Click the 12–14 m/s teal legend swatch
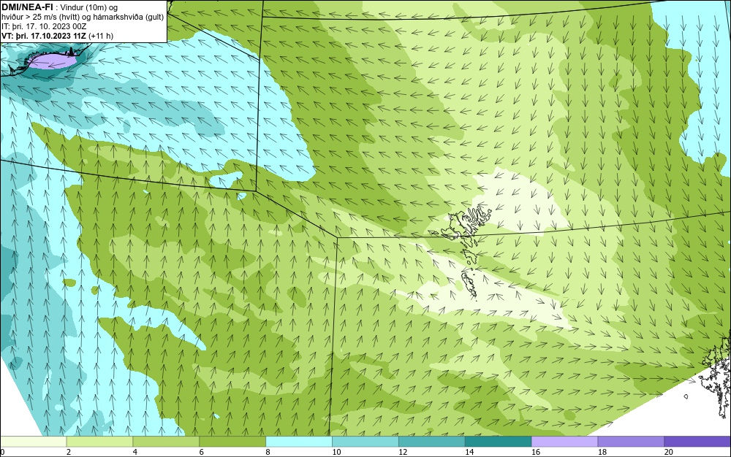Viewport: 731px width, 457px height. 432,441
